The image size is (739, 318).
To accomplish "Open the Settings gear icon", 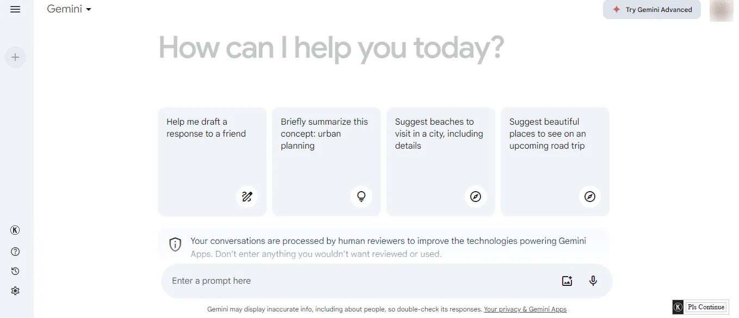I will pos(15,291).
